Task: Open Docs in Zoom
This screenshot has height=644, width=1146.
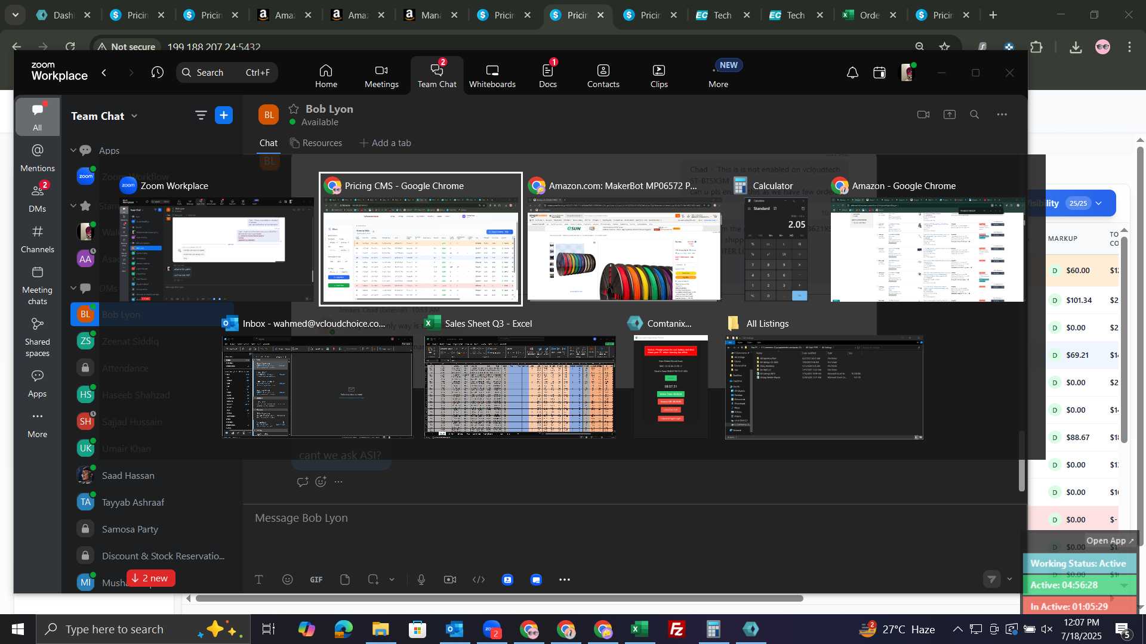Action: tap(547, 76)
